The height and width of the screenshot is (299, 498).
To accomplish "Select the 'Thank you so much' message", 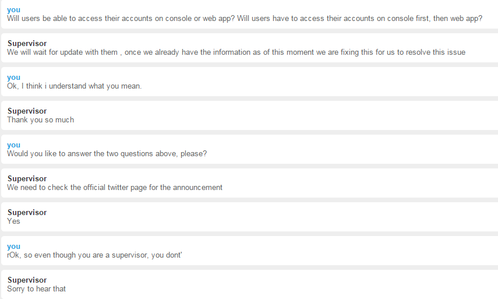I will [x=41, y=120].
